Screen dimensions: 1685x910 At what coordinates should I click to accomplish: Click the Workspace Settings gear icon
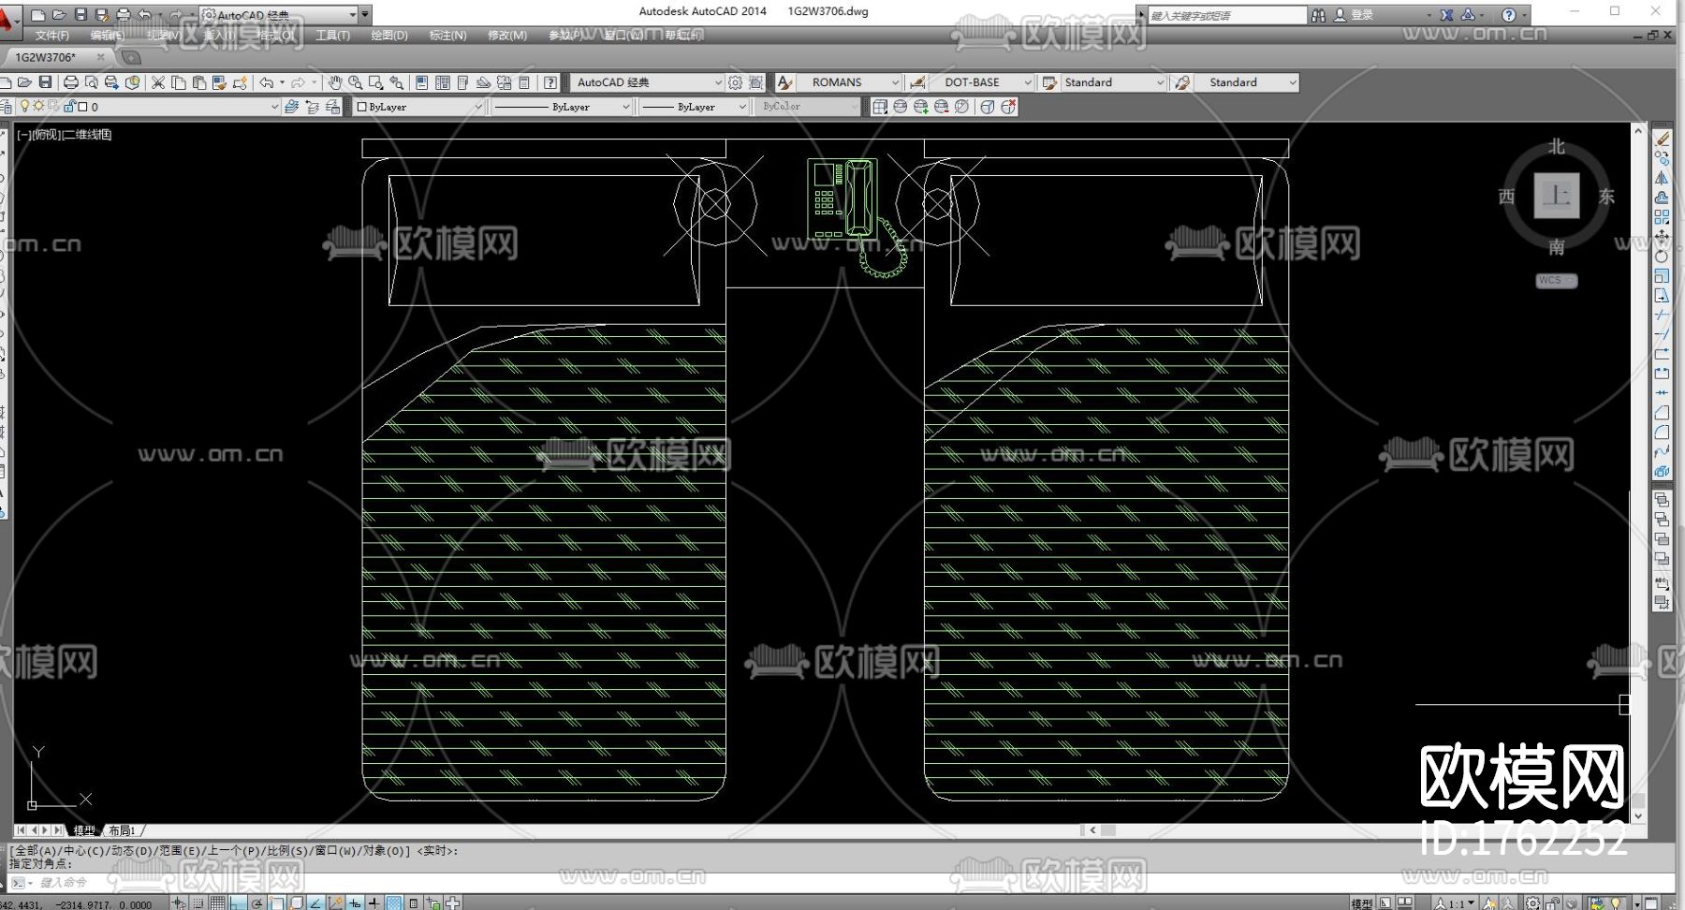(x=736, y=82)
